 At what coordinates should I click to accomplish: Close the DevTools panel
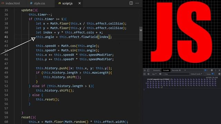click(220, 70)
